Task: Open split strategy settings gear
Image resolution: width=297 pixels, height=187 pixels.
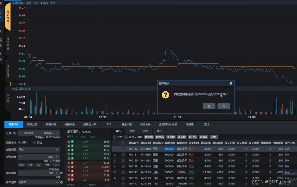Action: coord(61,182)
